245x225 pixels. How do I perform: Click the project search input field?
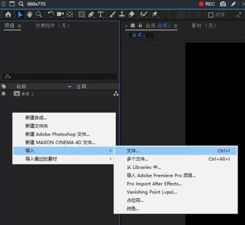point(60,77)
